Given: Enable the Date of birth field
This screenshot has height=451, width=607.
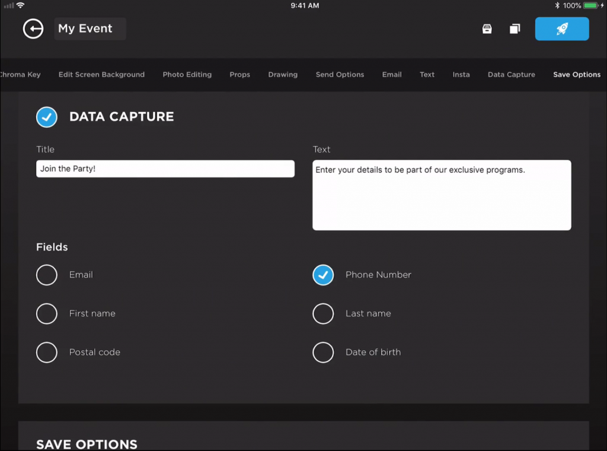Looking at the screenshot, I should 323,352.
